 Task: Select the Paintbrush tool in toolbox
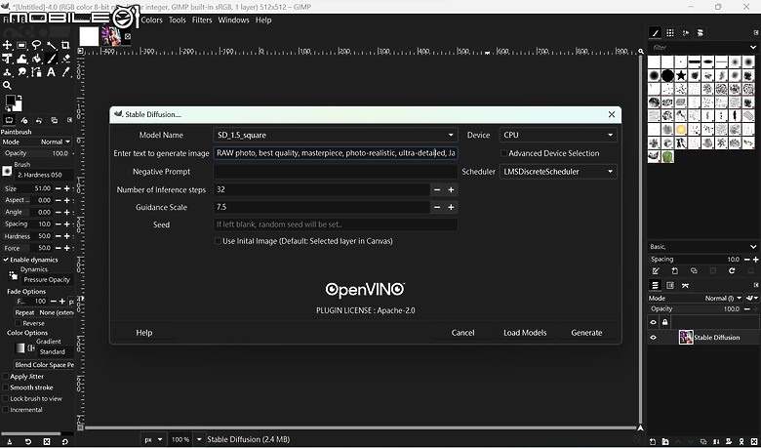[x=52, y=59]
